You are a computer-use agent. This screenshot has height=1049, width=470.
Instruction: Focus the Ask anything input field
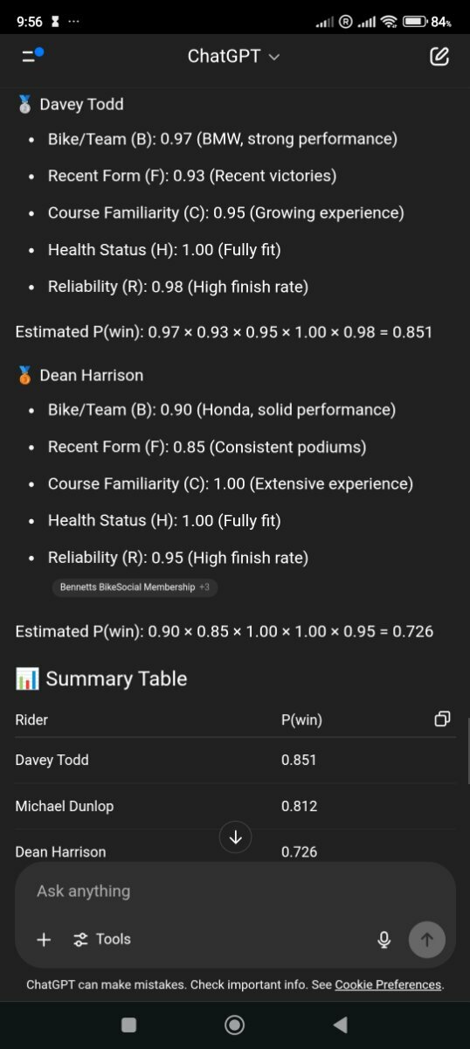235,891
